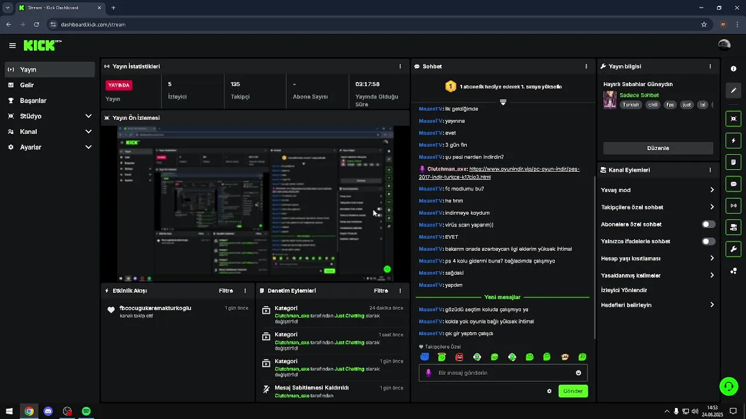Viewport: 746px width, 419px height.
Task: Click the three-dots cluster icon at sidebar bottom
Action: click(x=733, y=271)
